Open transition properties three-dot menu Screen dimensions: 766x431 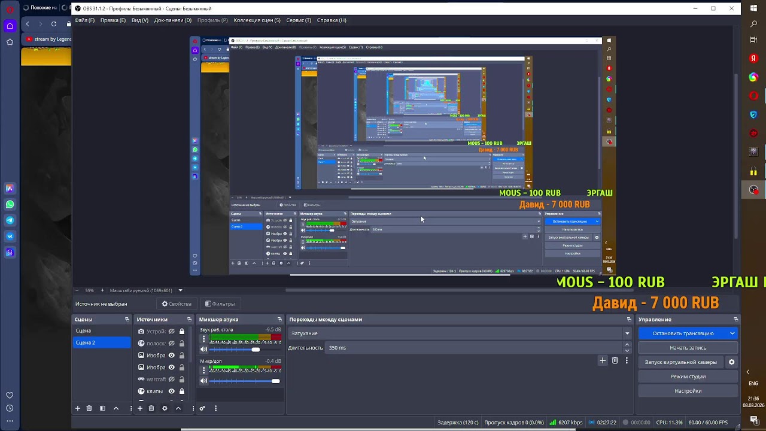coord(627,360)
